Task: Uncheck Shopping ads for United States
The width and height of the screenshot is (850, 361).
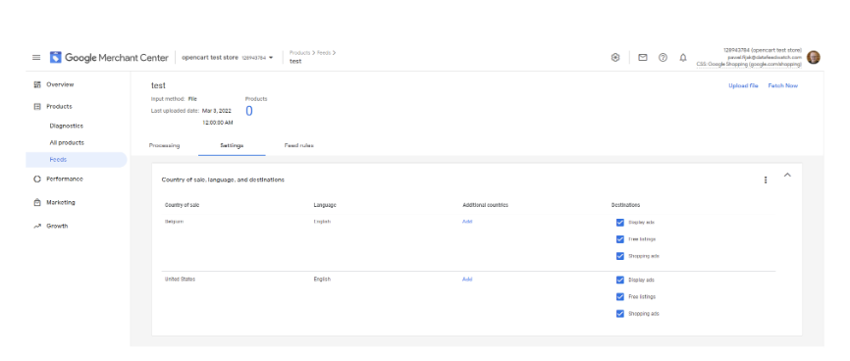Action: (x=620, y=314)
